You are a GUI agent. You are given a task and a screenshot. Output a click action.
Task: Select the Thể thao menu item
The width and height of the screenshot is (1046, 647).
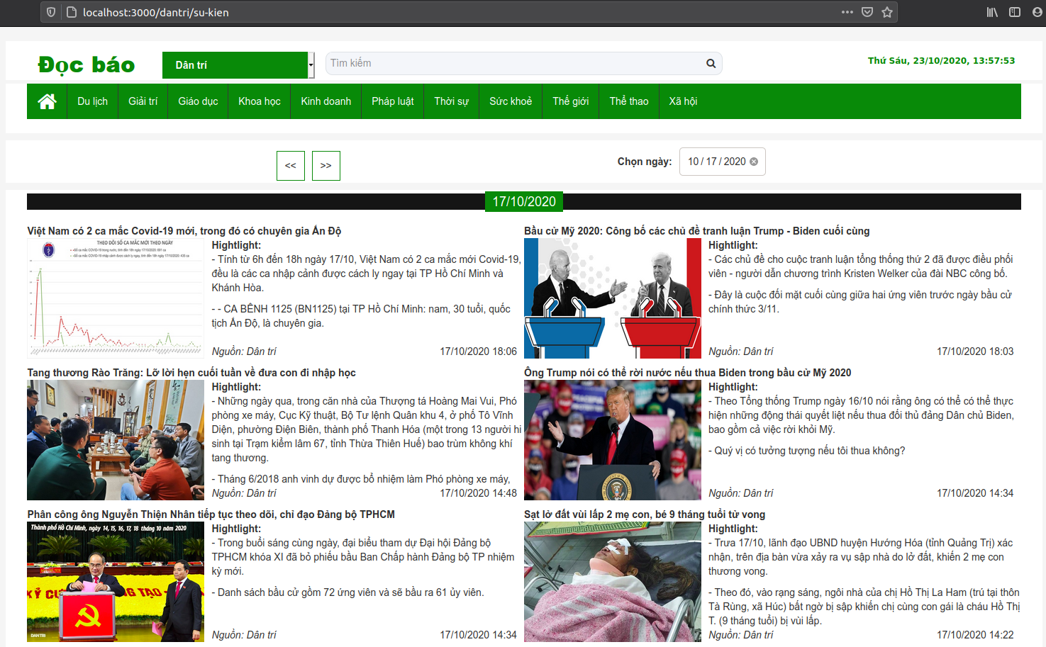[629, 101]
